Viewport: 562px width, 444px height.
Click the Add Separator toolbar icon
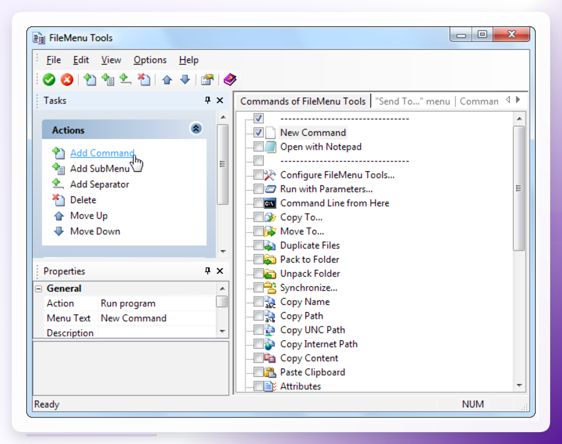[x=125, y=79]
